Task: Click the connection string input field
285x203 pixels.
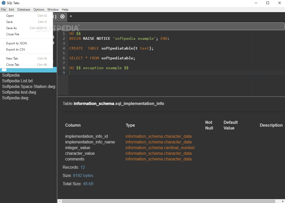Action: [169, 26]
